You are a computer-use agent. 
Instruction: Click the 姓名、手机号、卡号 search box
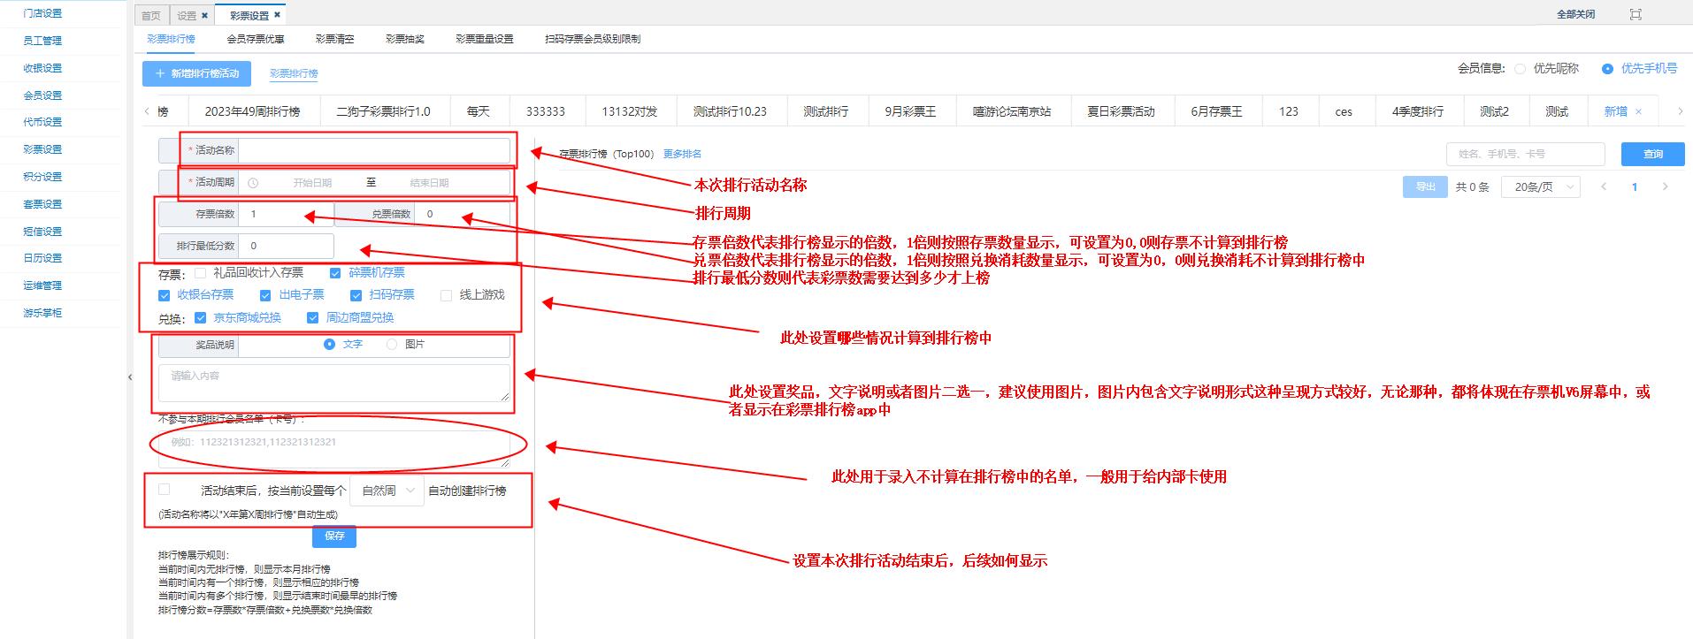point(1526,154)
